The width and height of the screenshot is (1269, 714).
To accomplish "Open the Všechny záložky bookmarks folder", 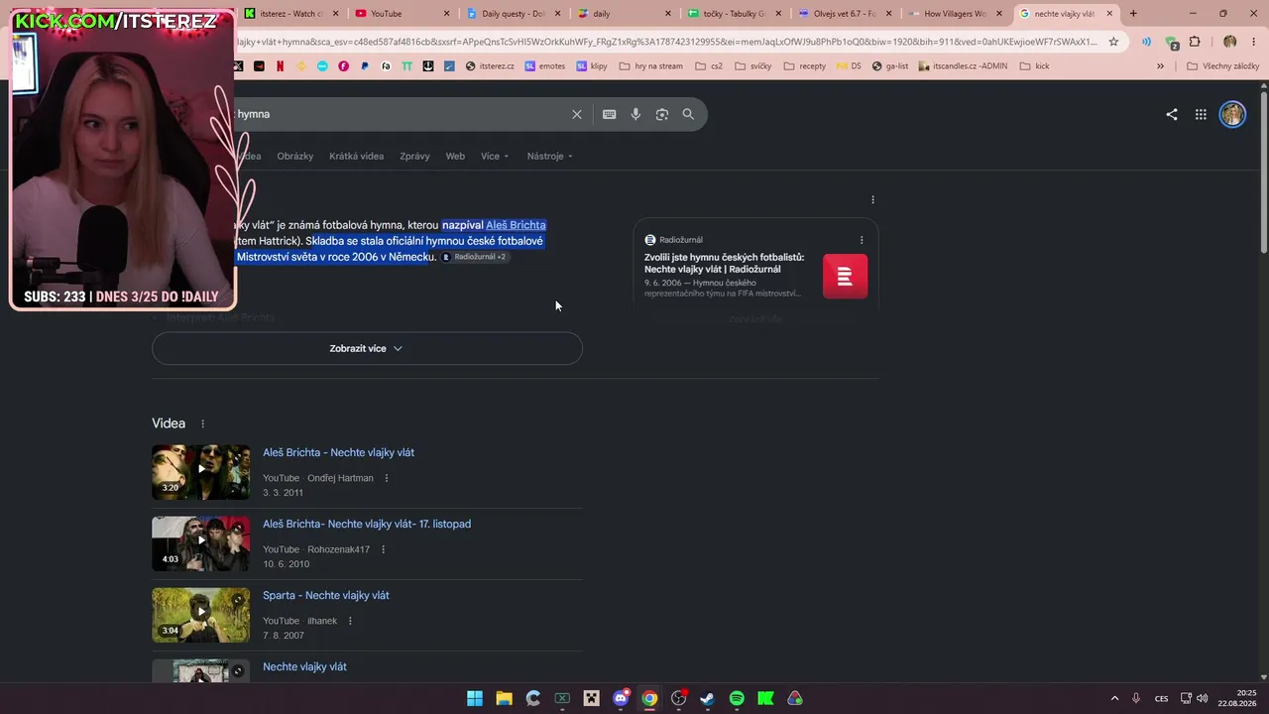I will [x=1223, y=66].
